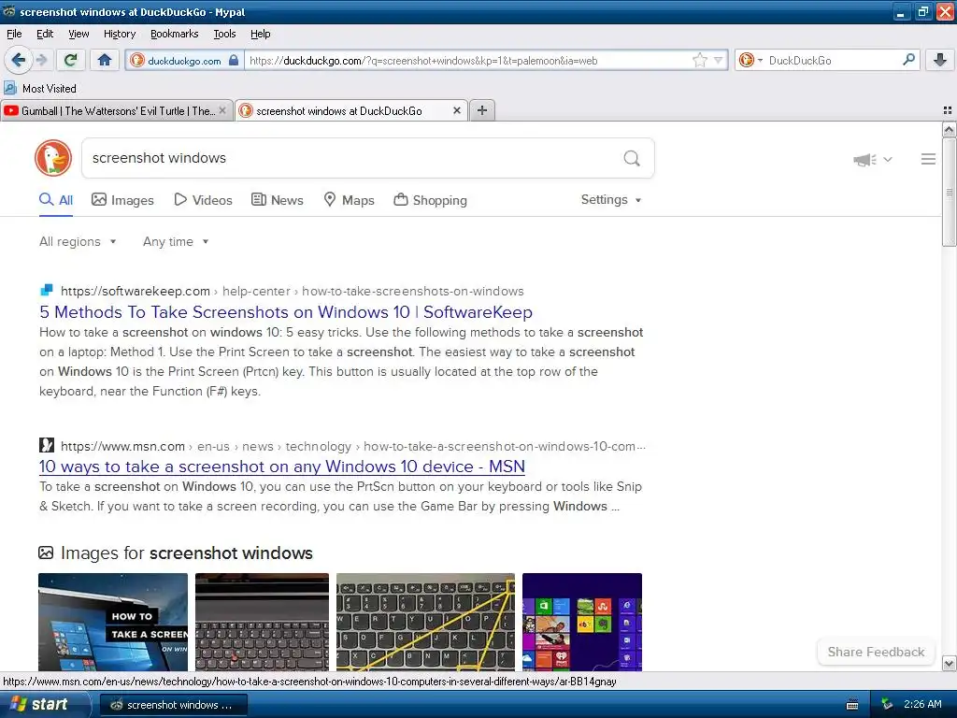Open the Edit menu
The height and width of the screenshot is (718, 957).
(45, 34)
